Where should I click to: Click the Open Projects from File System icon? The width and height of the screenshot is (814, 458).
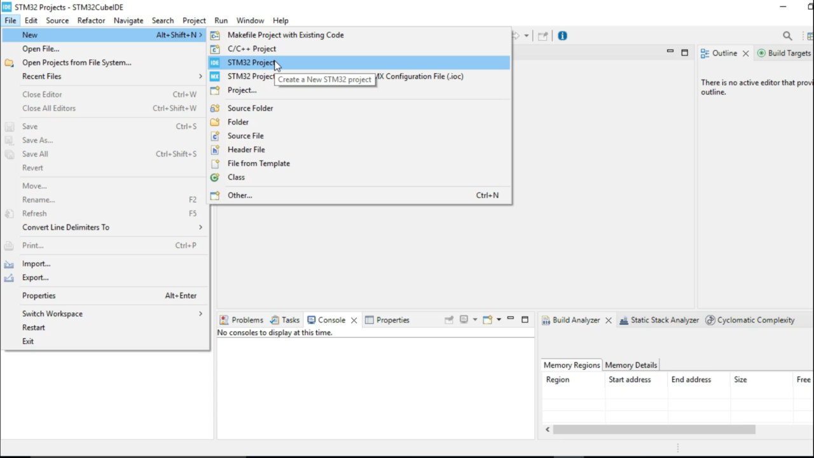[x=9, y=63]
